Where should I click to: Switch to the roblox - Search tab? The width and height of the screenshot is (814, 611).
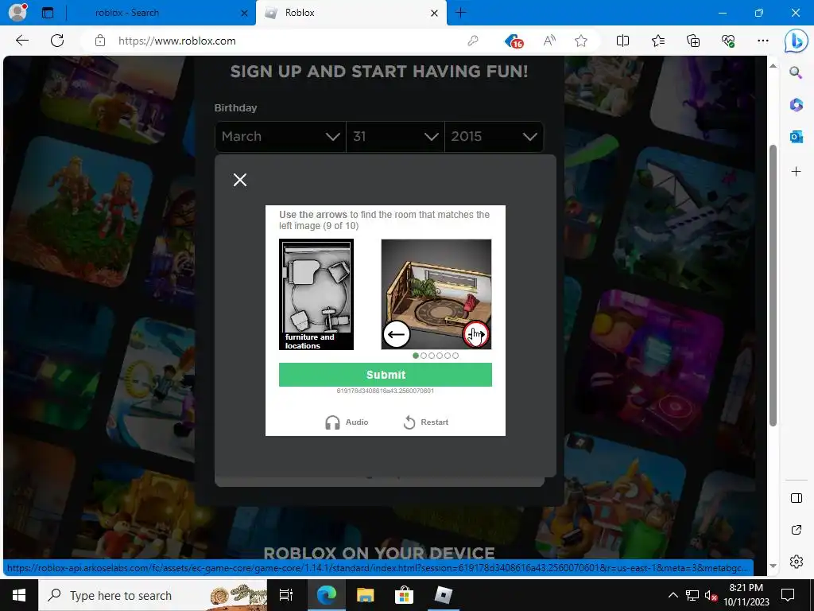[x=127, y=13]
